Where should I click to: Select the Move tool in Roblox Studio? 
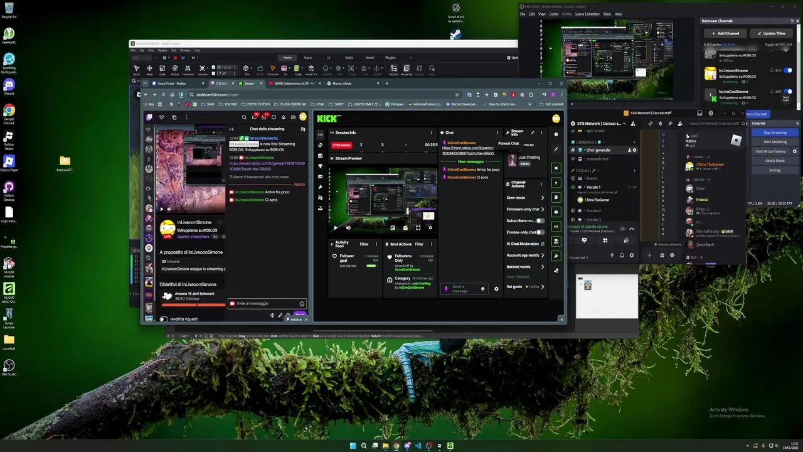click(x=149, y=70)
